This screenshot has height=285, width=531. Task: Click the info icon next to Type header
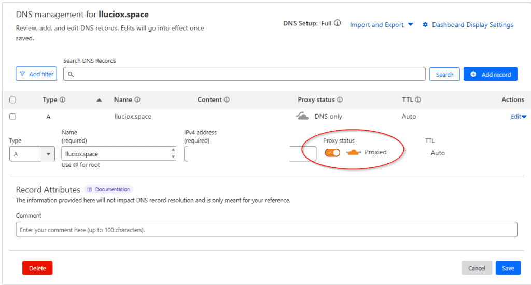pos(63,100)
